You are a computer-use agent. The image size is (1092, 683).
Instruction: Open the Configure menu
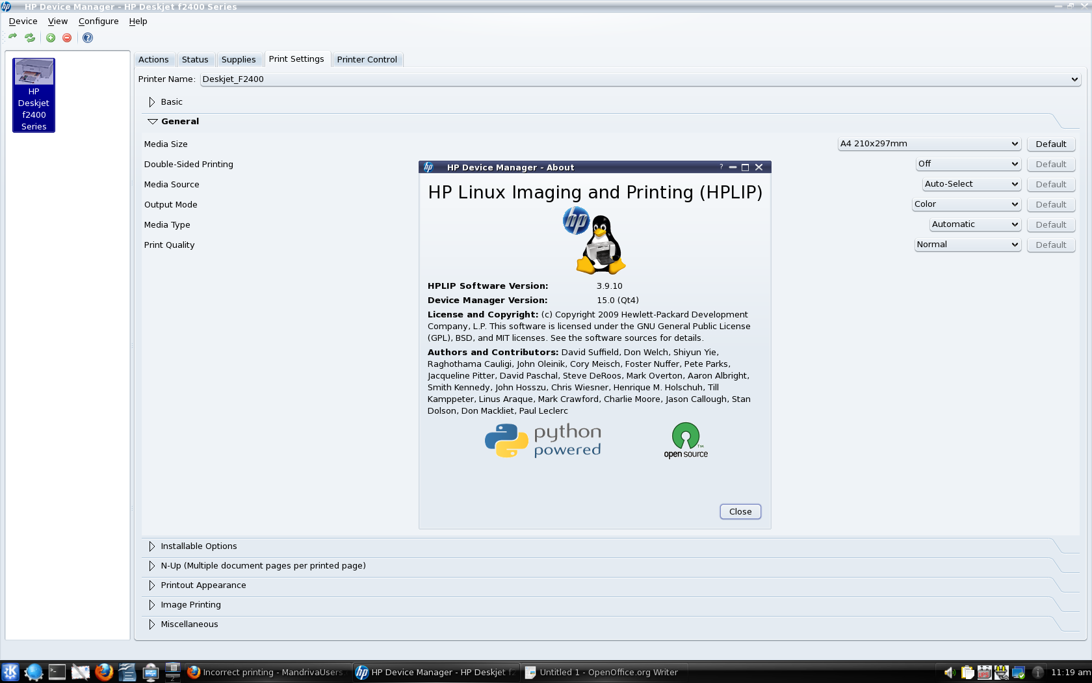click(x=99, y=21)
